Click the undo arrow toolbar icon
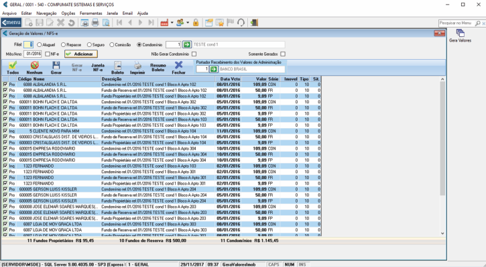Image resolution: width=486 pixels, height=267 pixels. (x=71, y=22)
